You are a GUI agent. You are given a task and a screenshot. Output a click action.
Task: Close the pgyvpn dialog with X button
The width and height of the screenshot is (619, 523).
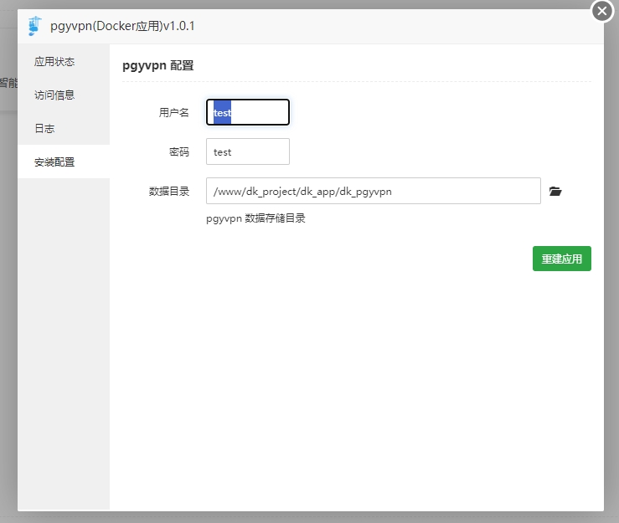[x=602, y=11]
